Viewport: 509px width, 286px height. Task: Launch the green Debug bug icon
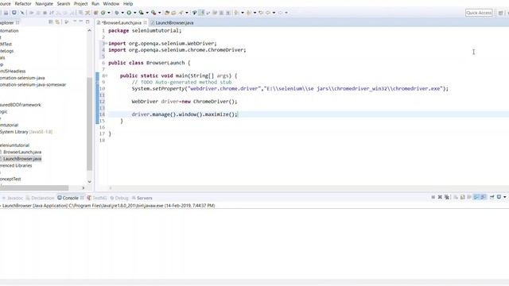[x=117, y=13]
